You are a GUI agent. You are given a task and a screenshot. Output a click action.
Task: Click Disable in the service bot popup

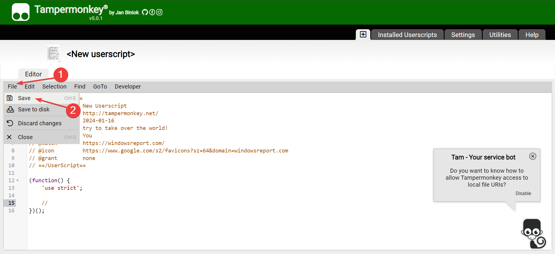[x=523, y=193]
